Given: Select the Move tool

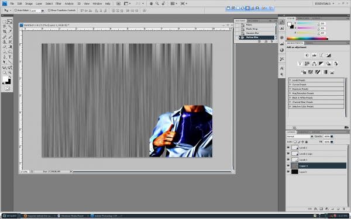Looking at the screenshot, I should pos(9,22).
